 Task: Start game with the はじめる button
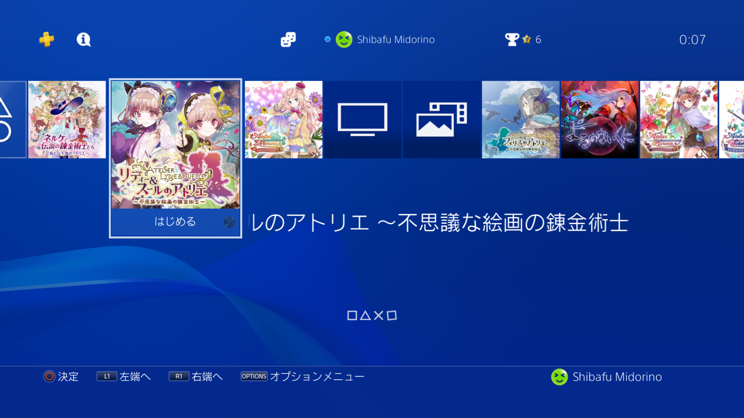tap(175, 222)
